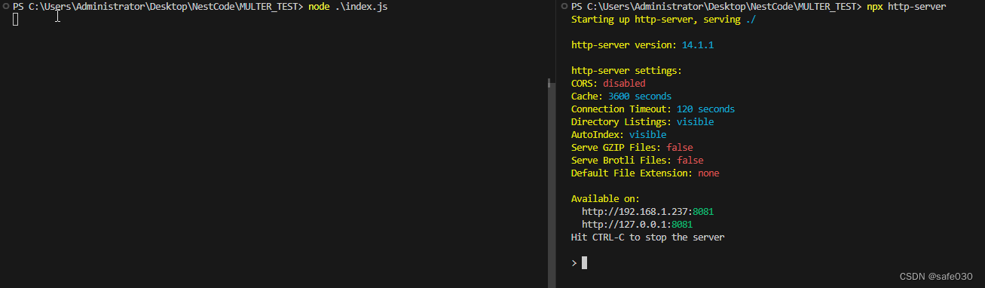This screenshot has height=288, width=985.
Task: Click the 'CORS: disabled' settings line
Action: (x=608, y=84)
